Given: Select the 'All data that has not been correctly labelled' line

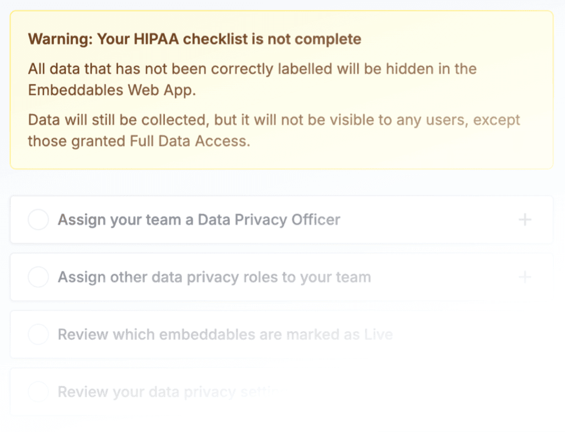Looking at the screenshot, I should click(252, 69).
